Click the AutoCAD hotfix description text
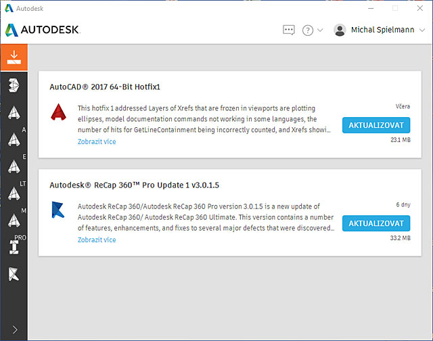 pyautogui.click(x=204, y=119)
